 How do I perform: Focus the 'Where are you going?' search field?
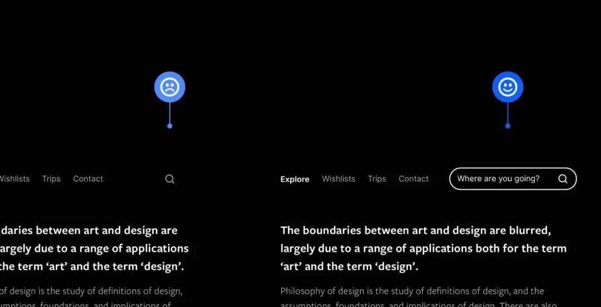(513, 179)
